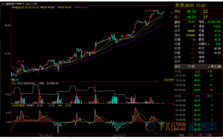The height and width of the screenshot is (139, 223).
Task: Click the 最低 value 46.78
Action: tap(217, 40)
